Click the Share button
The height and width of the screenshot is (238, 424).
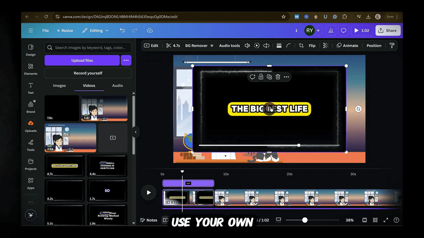point(388,30)
